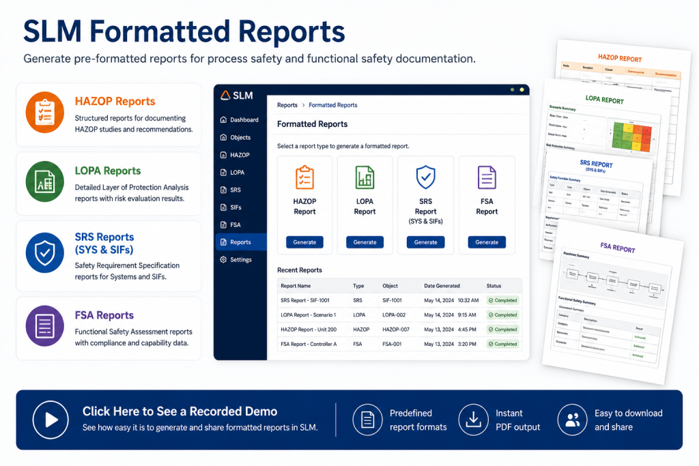This screenshot has width=699, height=466.
Task: Generate the FSA Report
Action: point(487,242)
